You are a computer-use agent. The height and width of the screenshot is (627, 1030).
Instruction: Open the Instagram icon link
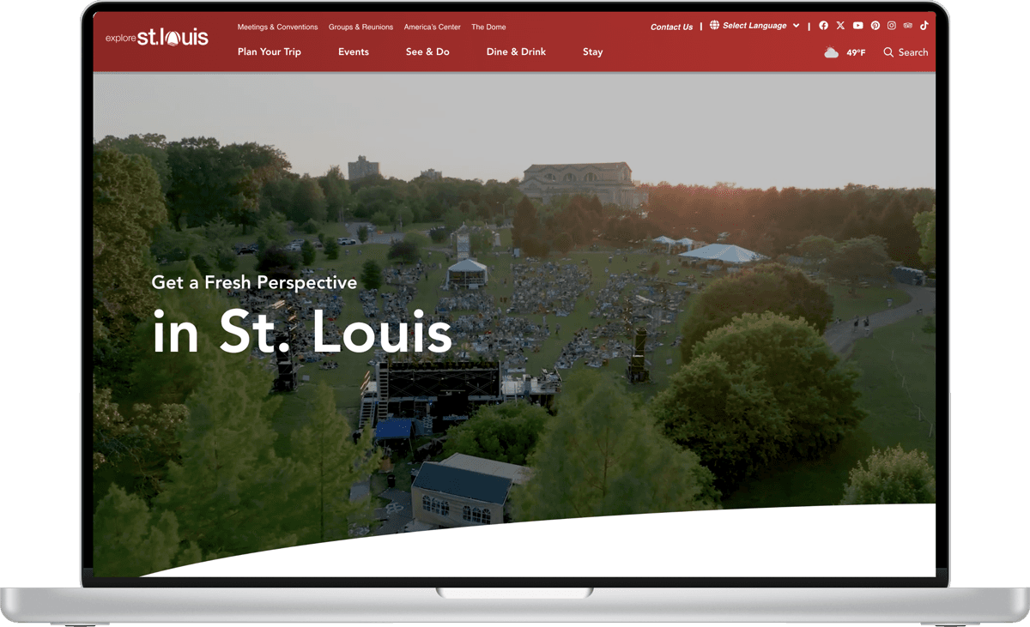tap(892, 26)
